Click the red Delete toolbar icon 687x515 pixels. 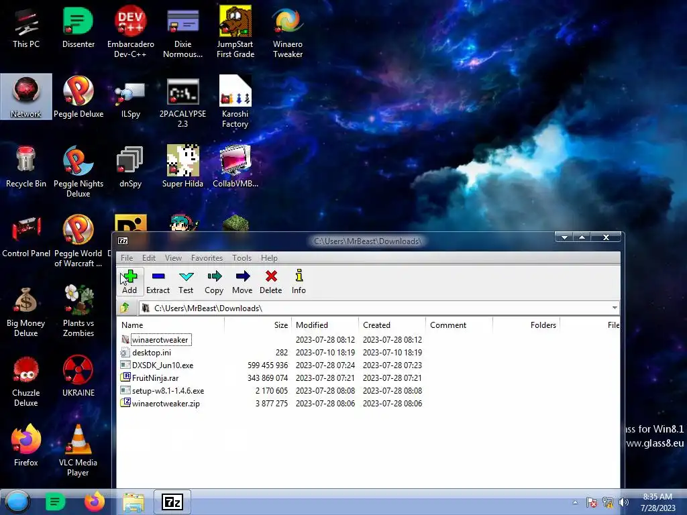coord(271,282)
